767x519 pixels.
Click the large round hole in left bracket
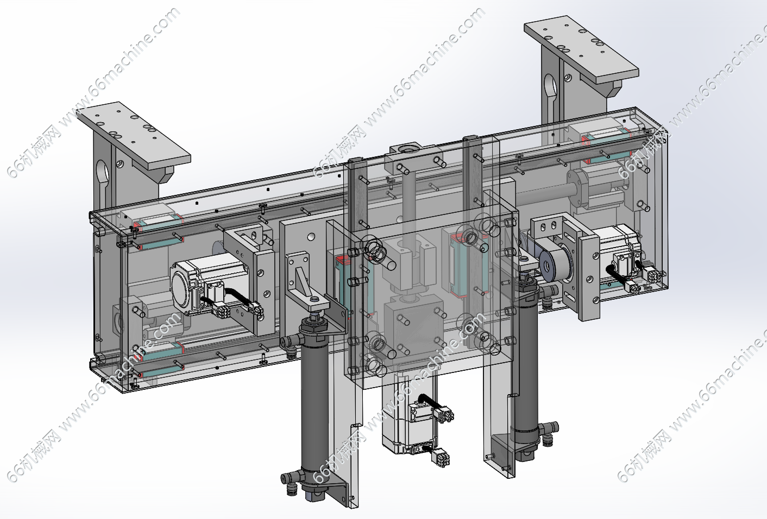tap(102, 172)
